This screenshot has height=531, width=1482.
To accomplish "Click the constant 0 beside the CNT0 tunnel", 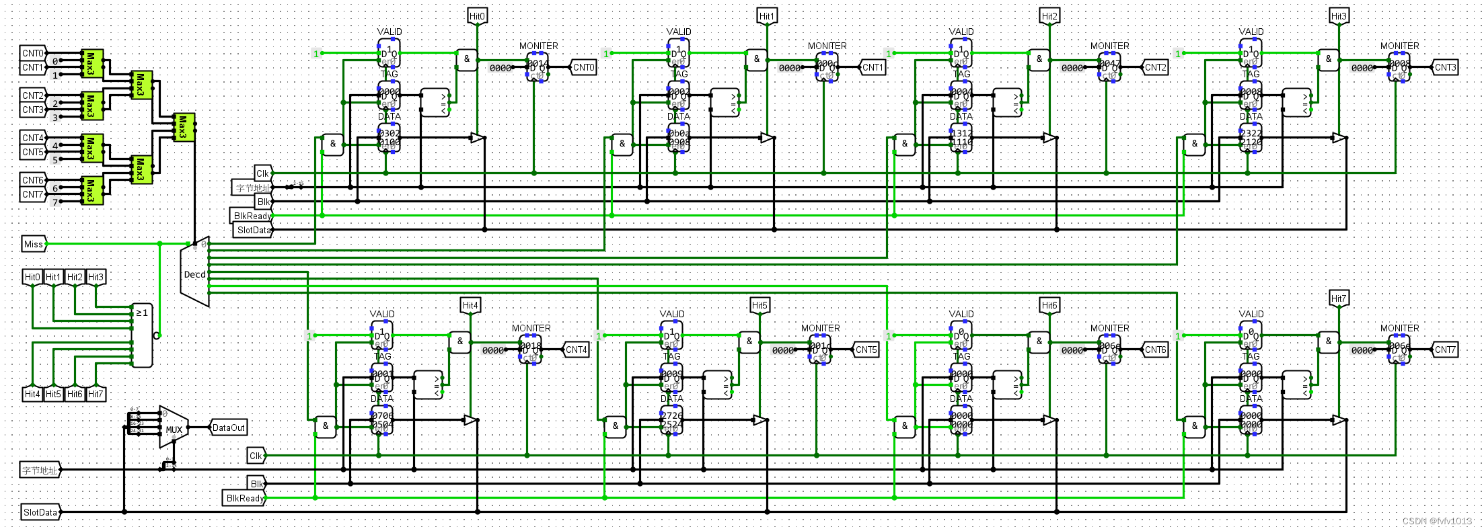I will pos(55,61).
